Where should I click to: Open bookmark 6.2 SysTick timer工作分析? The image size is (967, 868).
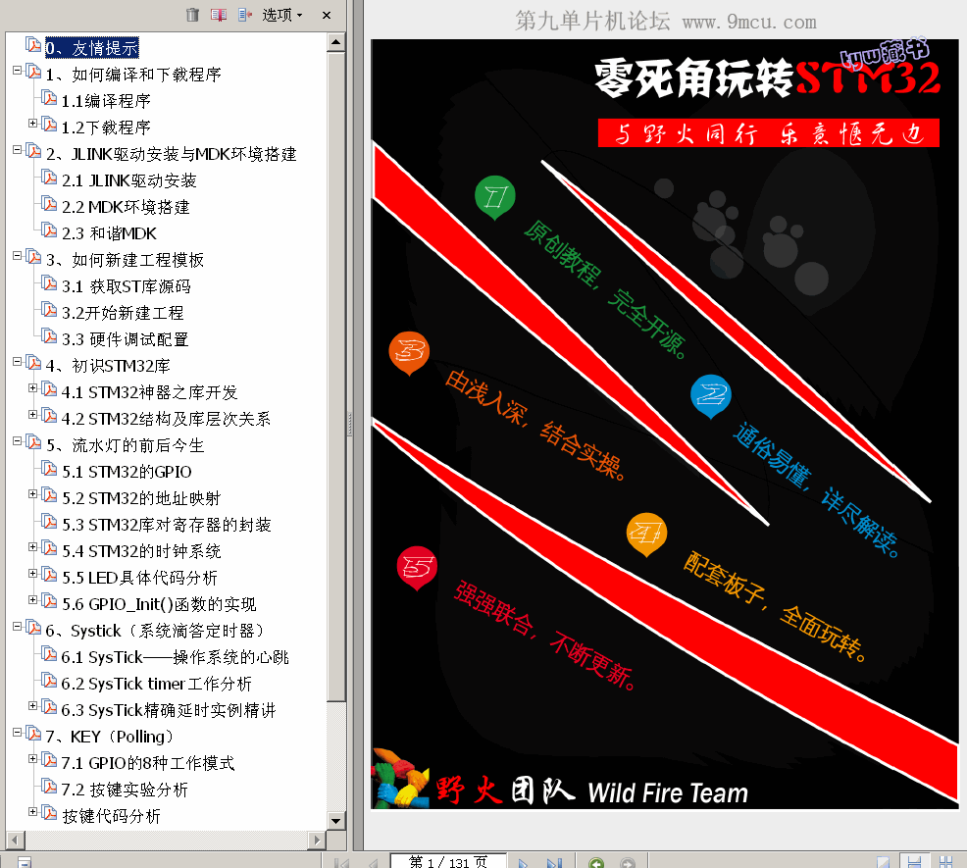[156, 685]
